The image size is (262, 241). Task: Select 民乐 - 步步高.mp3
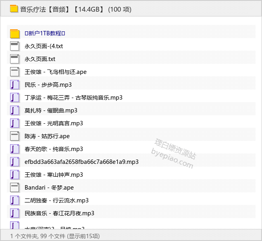pyautogui.click(x=48, y=85)
